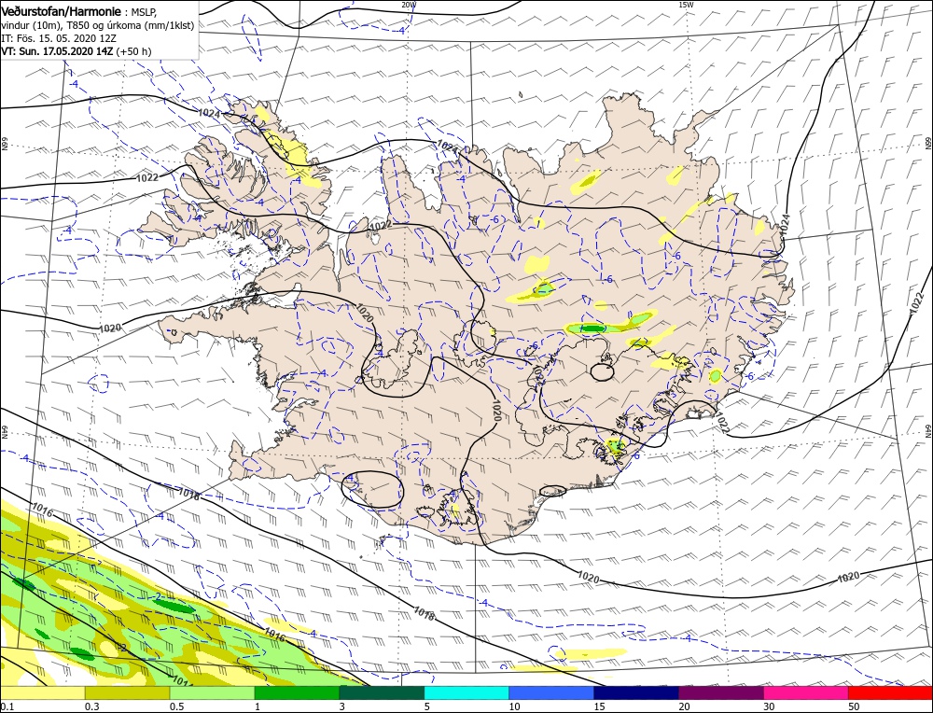Screen dimensions: 933x713
Task: Select the 'VT: Sun. 17.05.2020 14Z (+50 h)' line
Action: pyautogui.click(x=77, y=51)
